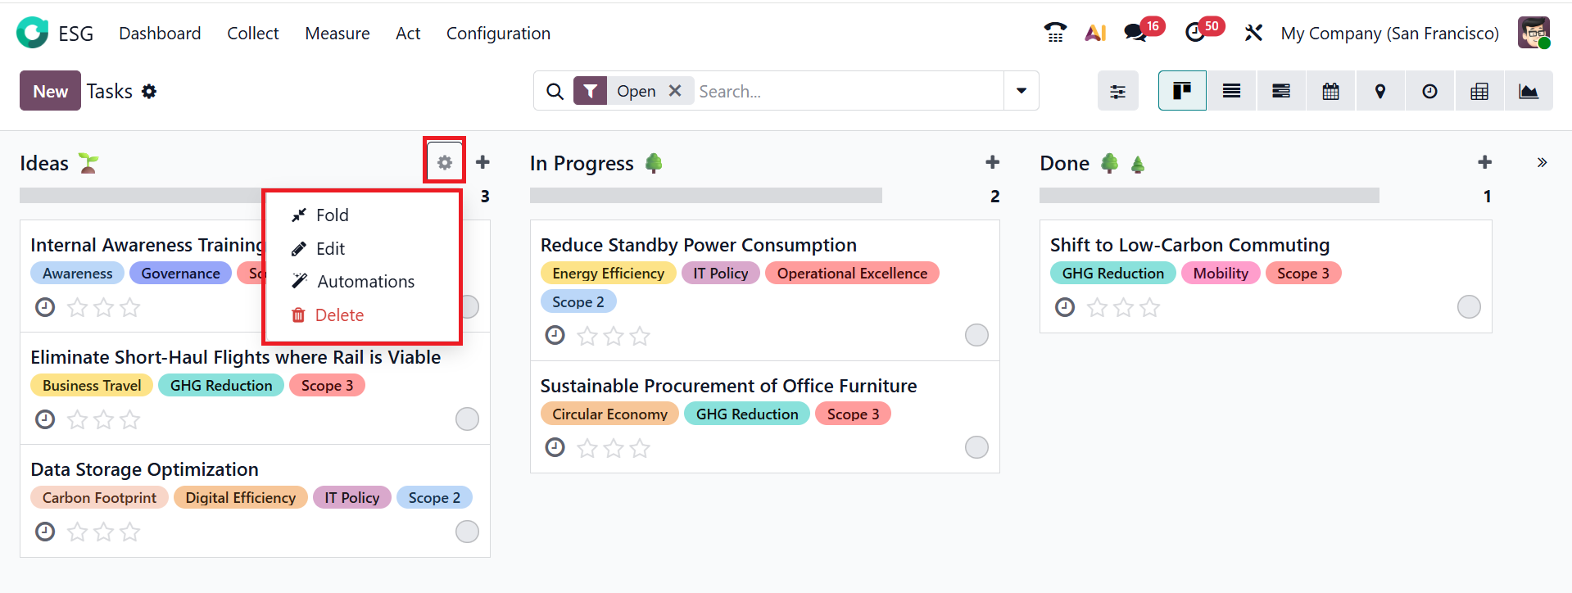Open chat messages with 16 notifications
Viewport: 1572px width, 593px height.
(x=1135, y=33)
